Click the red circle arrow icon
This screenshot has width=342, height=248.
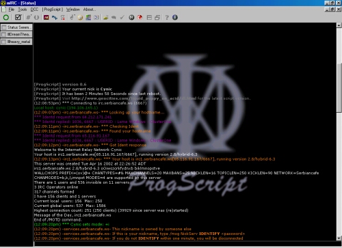click(x=140, y=17)
